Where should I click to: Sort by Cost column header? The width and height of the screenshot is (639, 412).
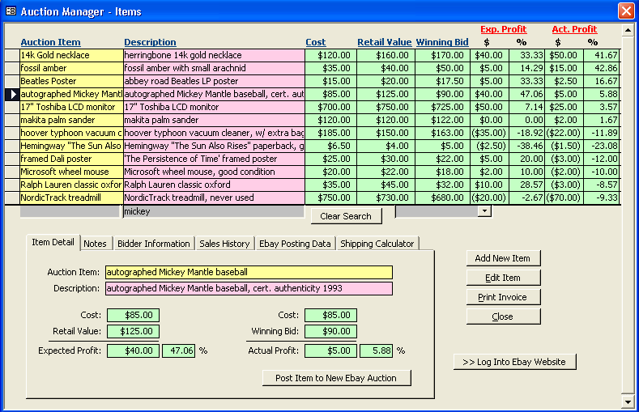click(315, 42)
